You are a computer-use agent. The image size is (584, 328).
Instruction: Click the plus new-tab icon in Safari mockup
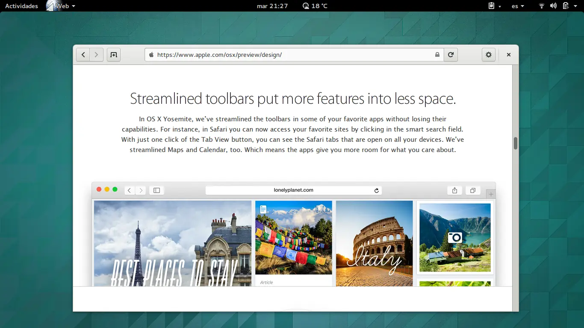491,194
